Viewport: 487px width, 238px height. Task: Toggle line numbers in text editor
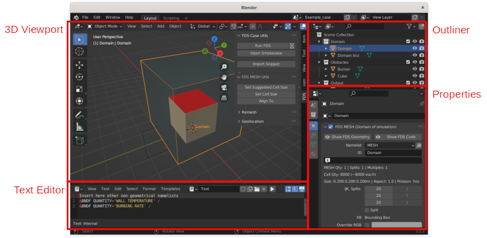click(288, 189)
